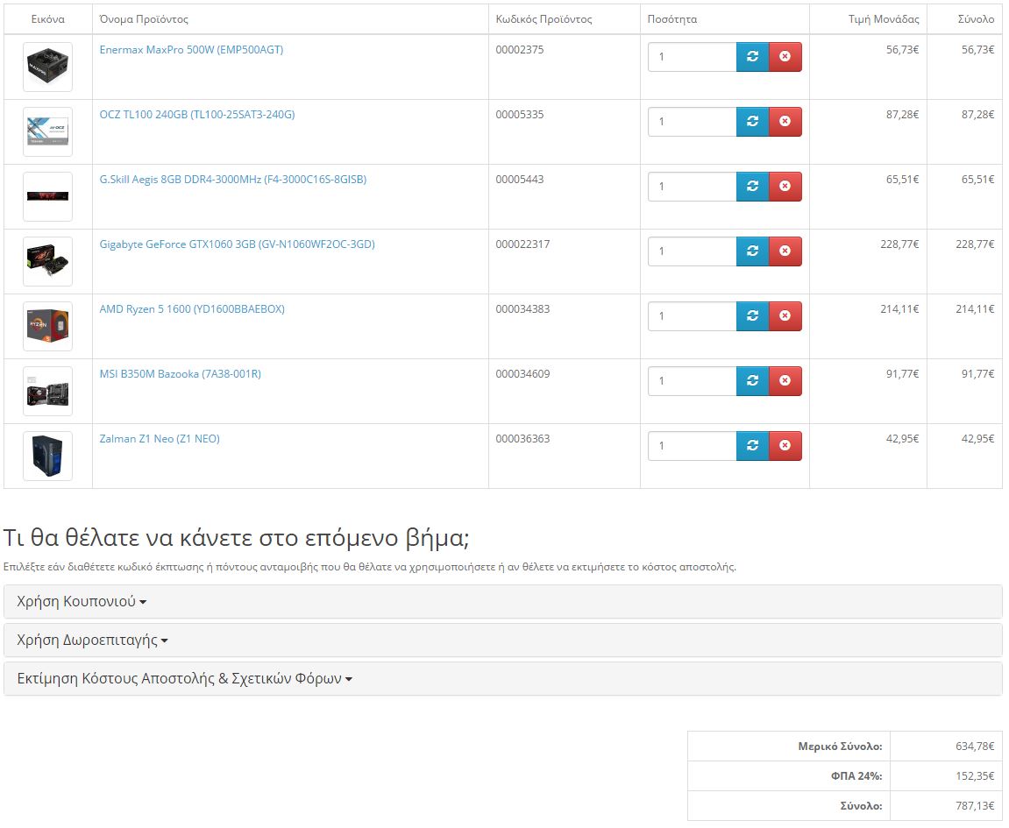The height and width of the screenshot is (828, 1009).
Task: Update quantity for Gigabyte GeForce GTX1060
Action: 752,251
